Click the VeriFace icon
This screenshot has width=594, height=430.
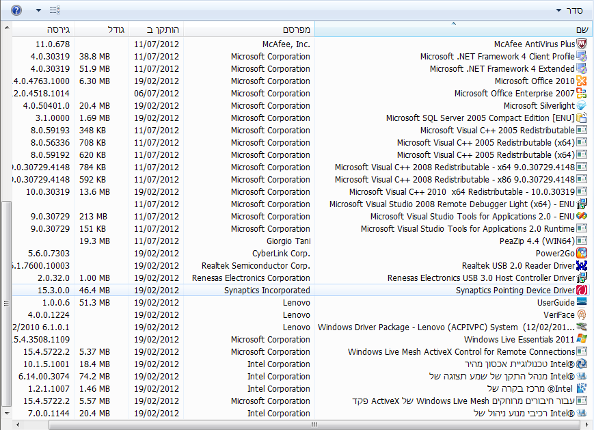(x=582, y=315)
